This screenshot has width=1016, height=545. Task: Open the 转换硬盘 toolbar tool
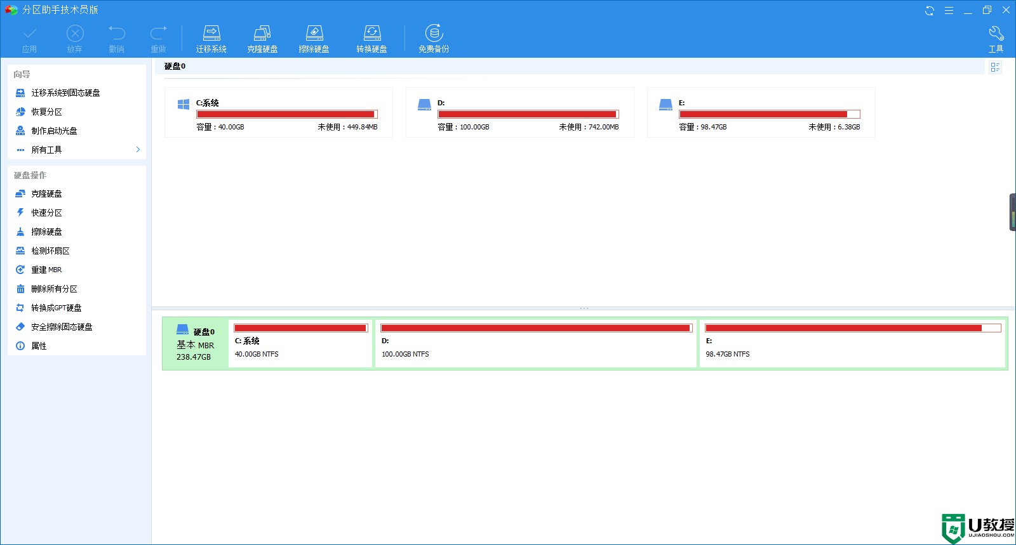tap(371, 39)
